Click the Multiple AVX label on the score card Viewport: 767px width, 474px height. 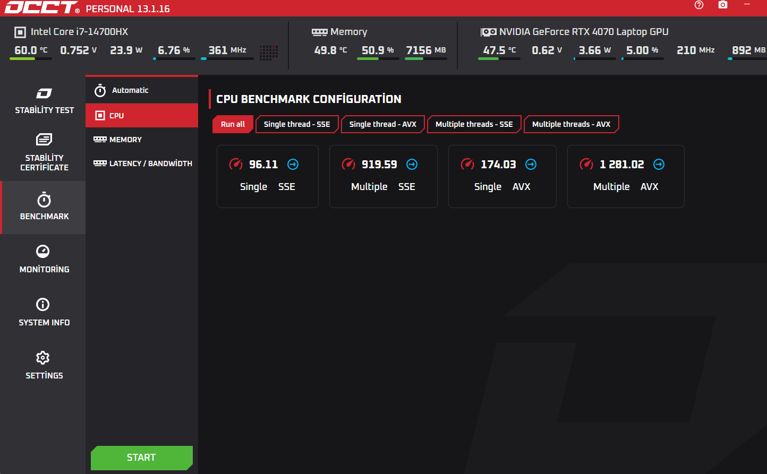pyautogui.click(x=626, y=187)
